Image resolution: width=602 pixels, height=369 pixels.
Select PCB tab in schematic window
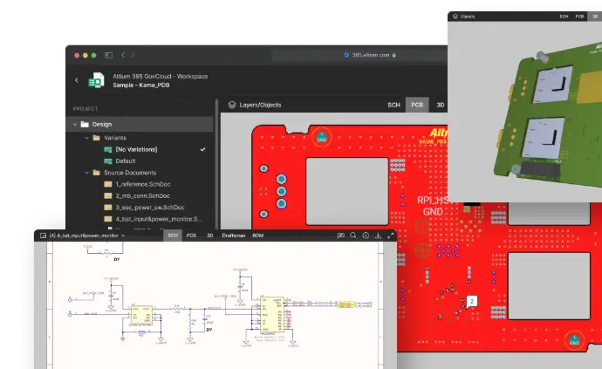coord(191,236)
